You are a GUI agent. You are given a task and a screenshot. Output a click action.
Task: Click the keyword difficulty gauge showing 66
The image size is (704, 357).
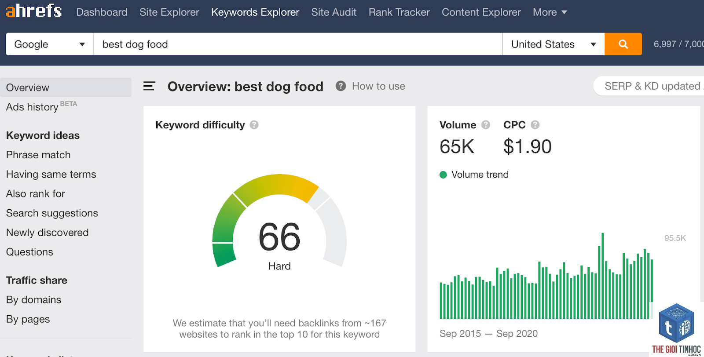pyautogui.click(x=279, y=221)
